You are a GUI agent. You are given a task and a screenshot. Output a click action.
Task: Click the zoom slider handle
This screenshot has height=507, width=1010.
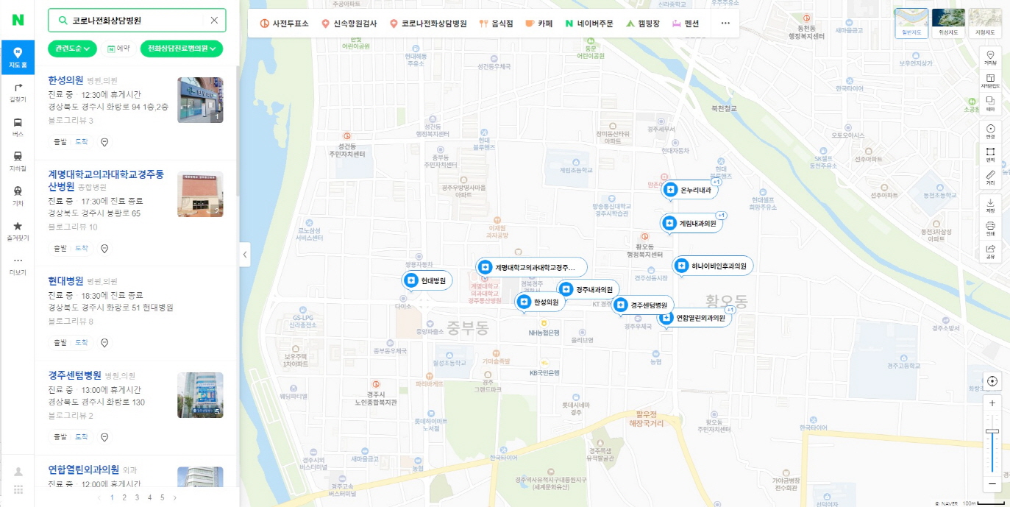(x=992, y=431)
